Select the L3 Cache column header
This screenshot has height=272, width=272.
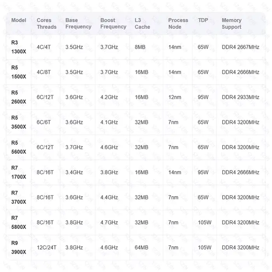tap(142, 23)
